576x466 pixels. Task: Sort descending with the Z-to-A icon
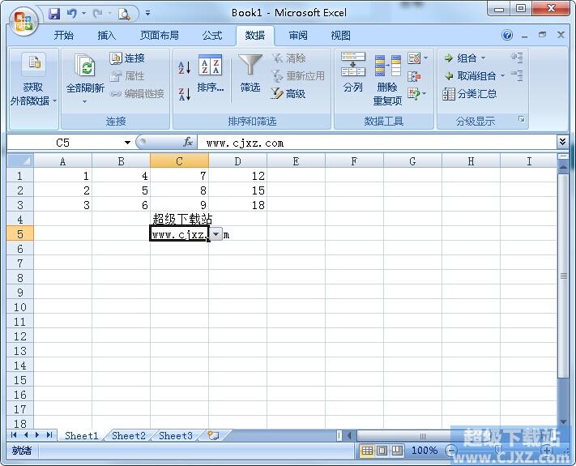(x=184, y=93)
